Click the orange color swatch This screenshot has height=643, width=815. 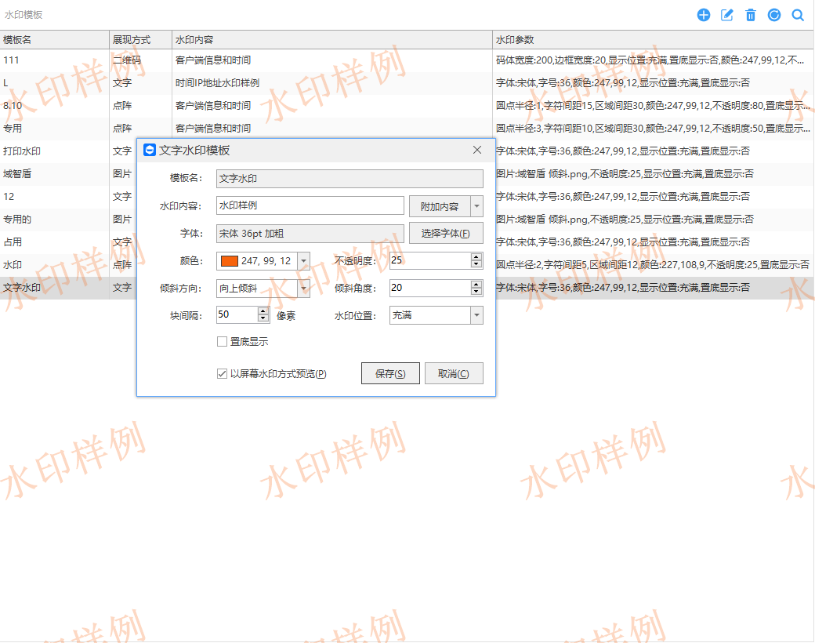(x=230, y=260)
